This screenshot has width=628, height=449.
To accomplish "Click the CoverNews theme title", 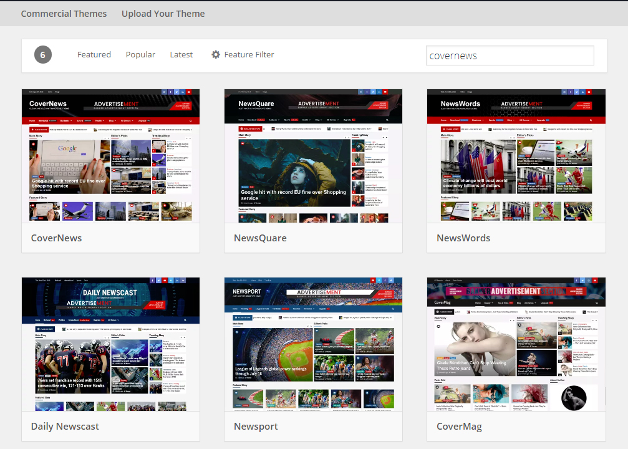I will point(57,238).
